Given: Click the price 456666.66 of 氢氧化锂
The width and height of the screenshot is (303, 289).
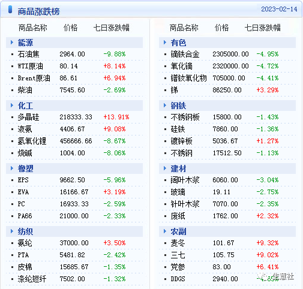Looking at the screenshot, I should click(x=76, y=141).
